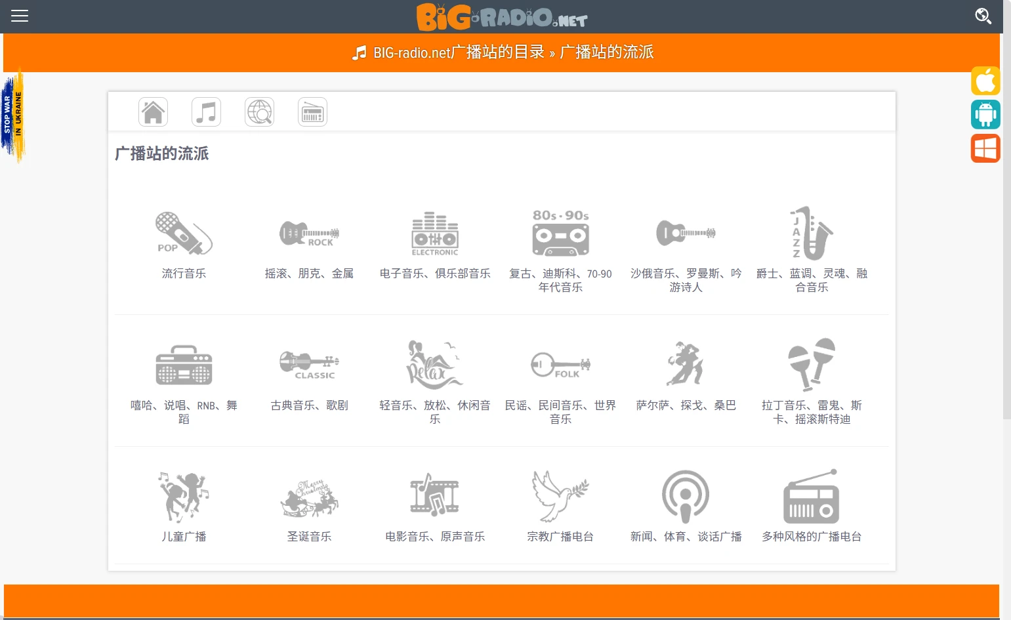Select the POP microphone genre icon
Screen dimensions: 1011x620
[x=184, y=233]
